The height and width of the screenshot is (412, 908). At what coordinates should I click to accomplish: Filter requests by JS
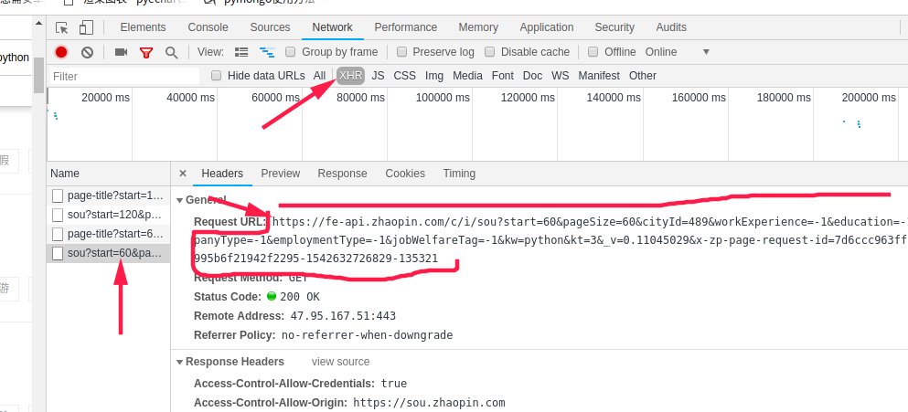[x=379, y=76]
